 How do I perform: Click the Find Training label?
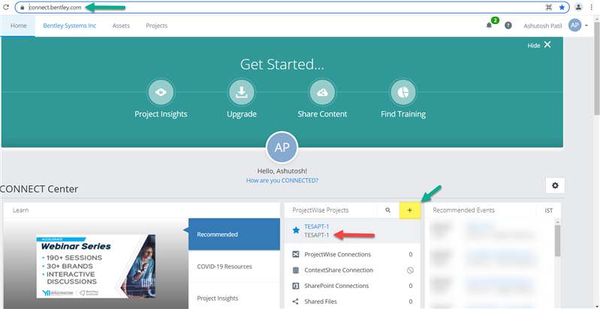pyautogui.click(x=403, y=114)
